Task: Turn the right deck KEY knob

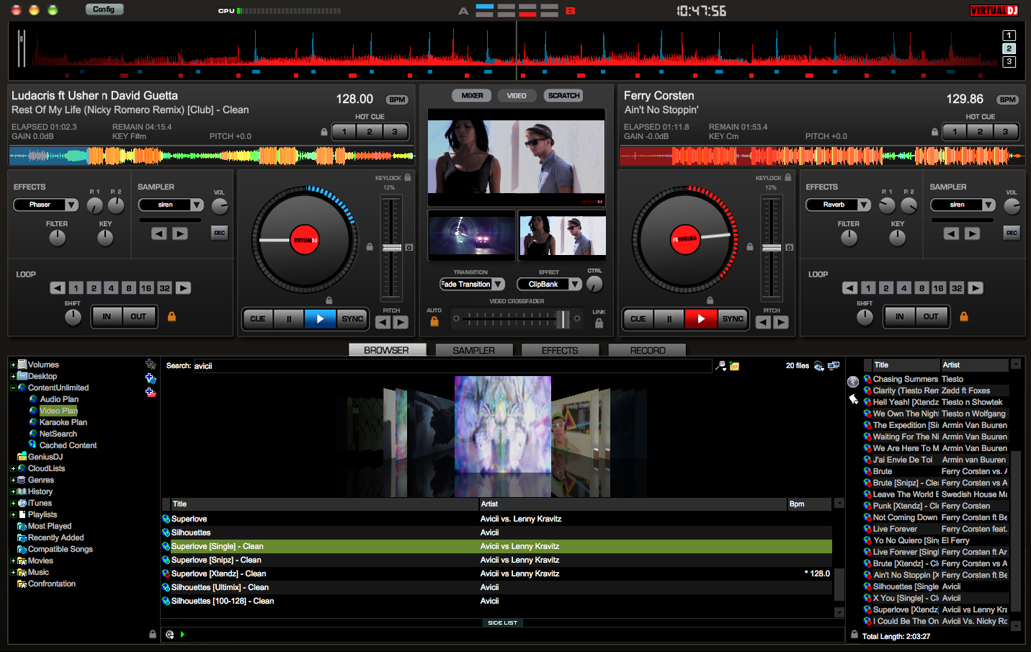Action: (x=898, y=238)
